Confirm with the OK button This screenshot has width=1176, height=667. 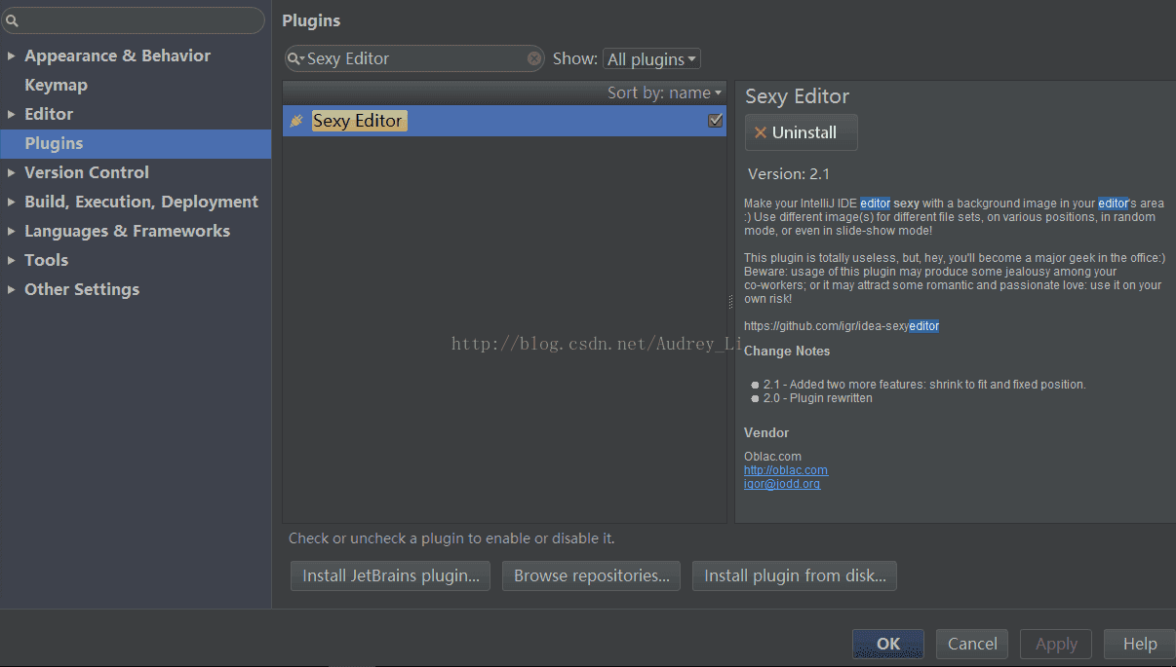click(x=888, y=644)
